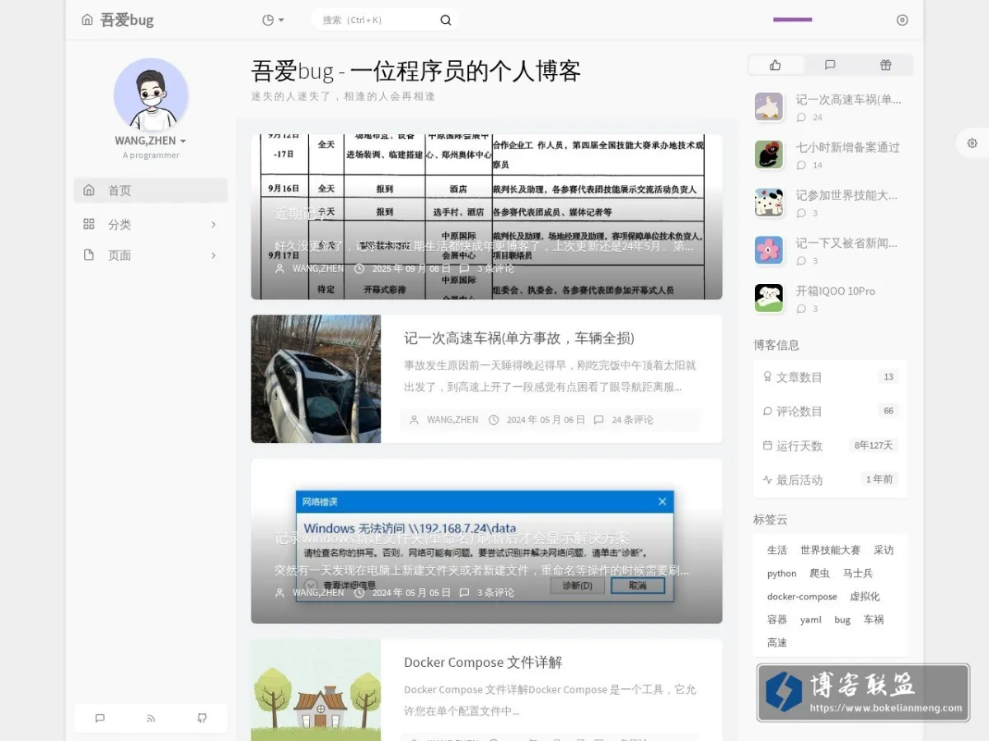Click the 车祸 tag
The width and height of the screenshot is (989, 741).
click(874, 619)
